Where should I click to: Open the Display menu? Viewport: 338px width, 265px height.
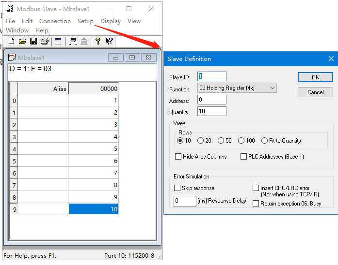click(x=111, y=21)
